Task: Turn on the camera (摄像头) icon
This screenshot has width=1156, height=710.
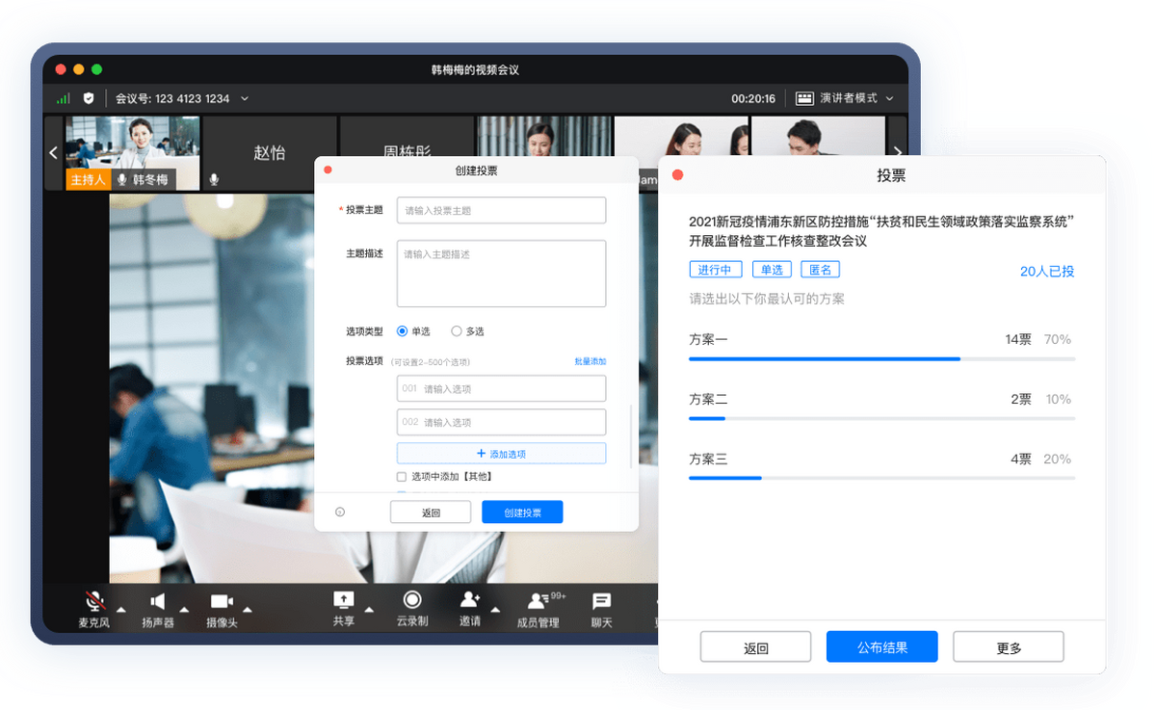Action: coord(222,602)
